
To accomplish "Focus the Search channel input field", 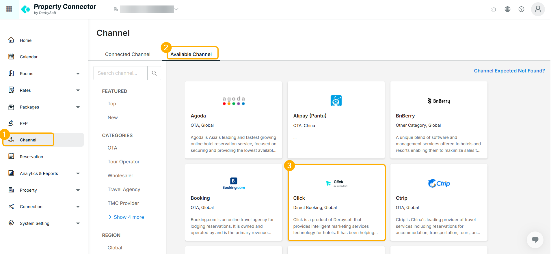I will coord(120,73).
